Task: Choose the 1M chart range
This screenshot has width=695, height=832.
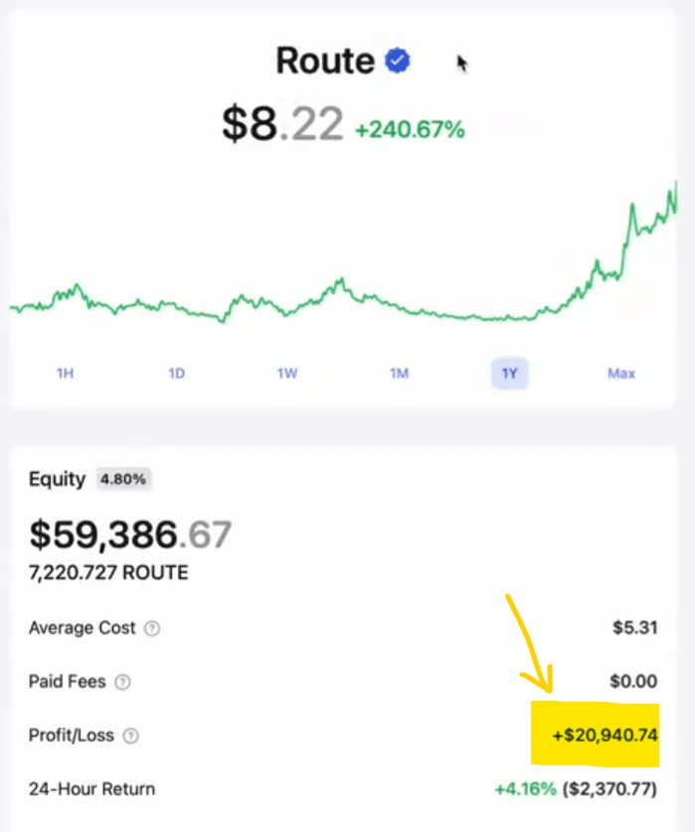Action: click(399, 374)
